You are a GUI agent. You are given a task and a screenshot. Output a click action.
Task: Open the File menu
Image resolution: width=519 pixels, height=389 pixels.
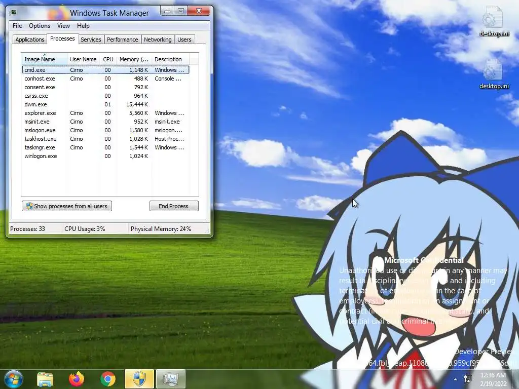point(17,26)
